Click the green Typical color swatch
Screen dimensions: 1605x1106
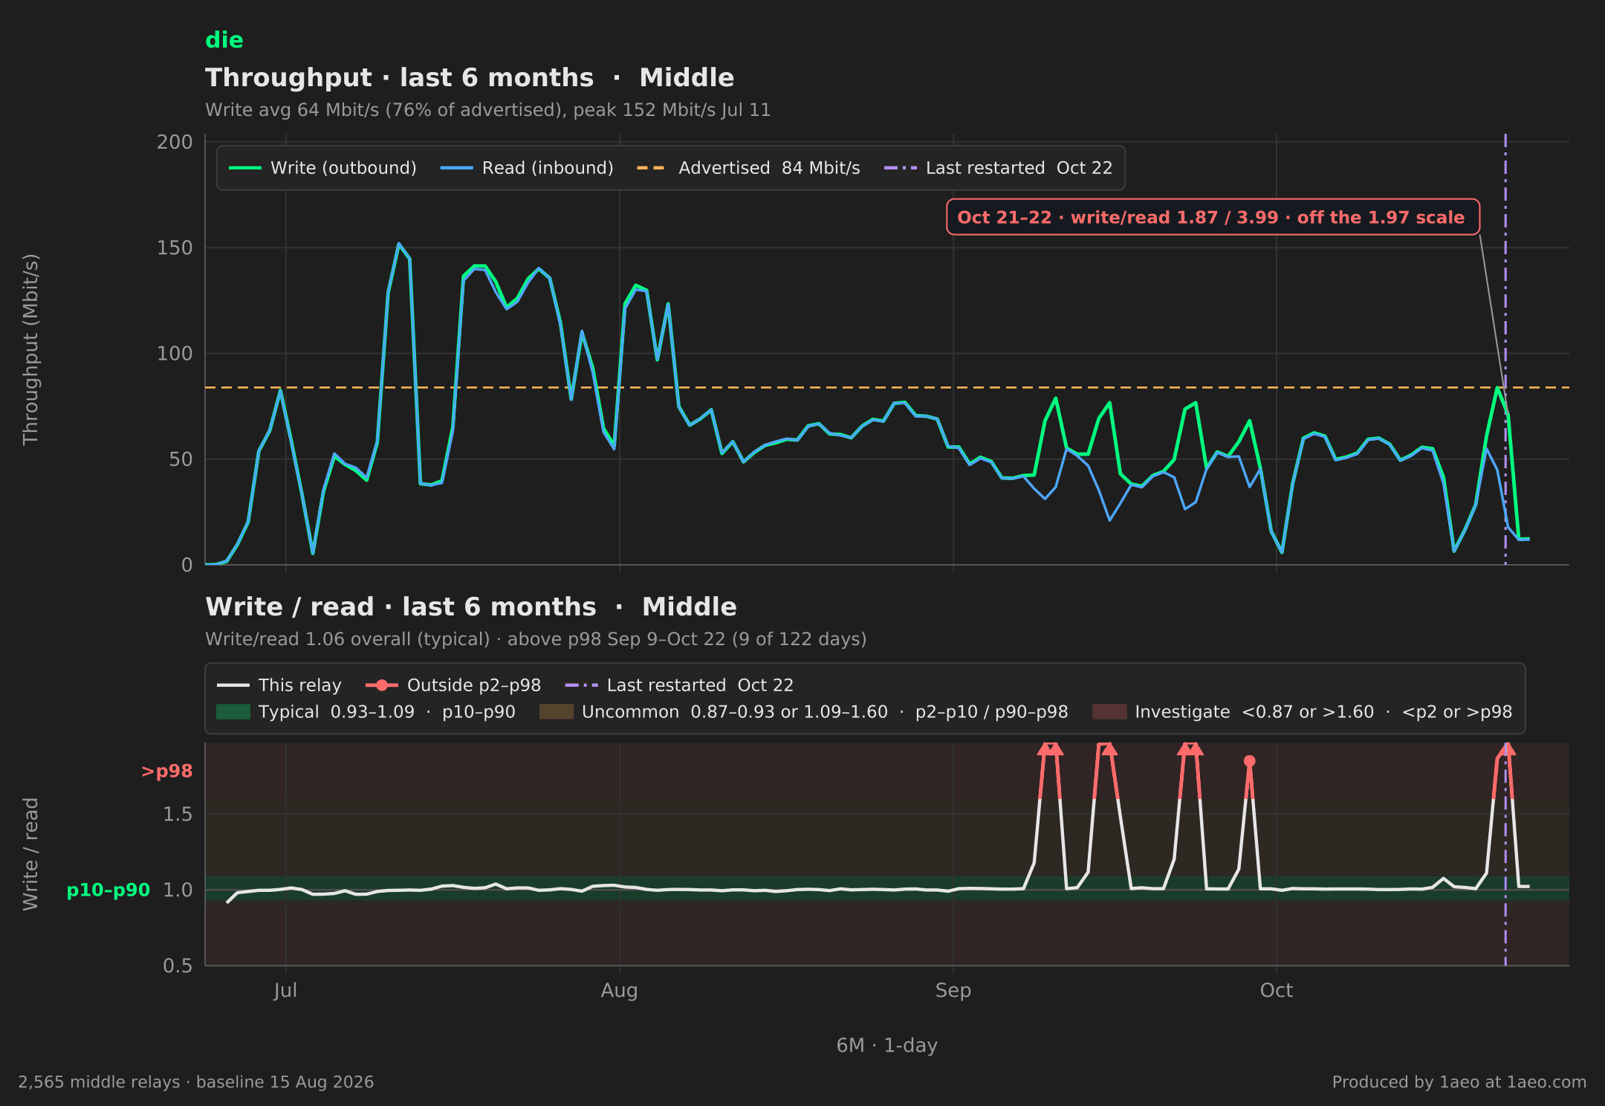pyautogui.click(x=233, y=712)
